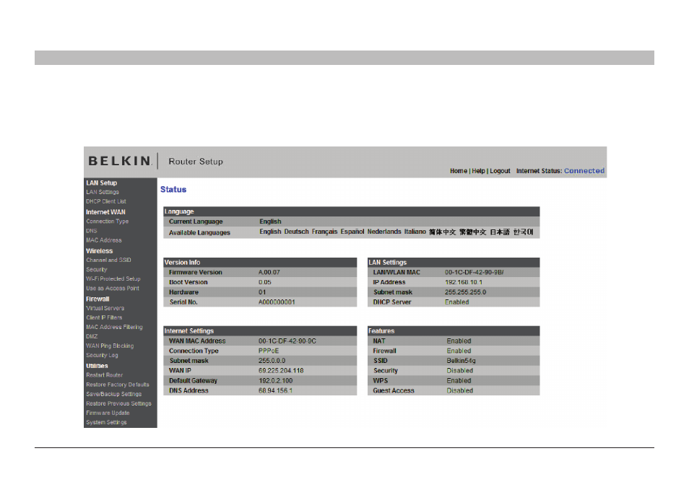Click LAN IP address 192.168.10.1
Screen dimensions: 689x482
pos(464,282)
